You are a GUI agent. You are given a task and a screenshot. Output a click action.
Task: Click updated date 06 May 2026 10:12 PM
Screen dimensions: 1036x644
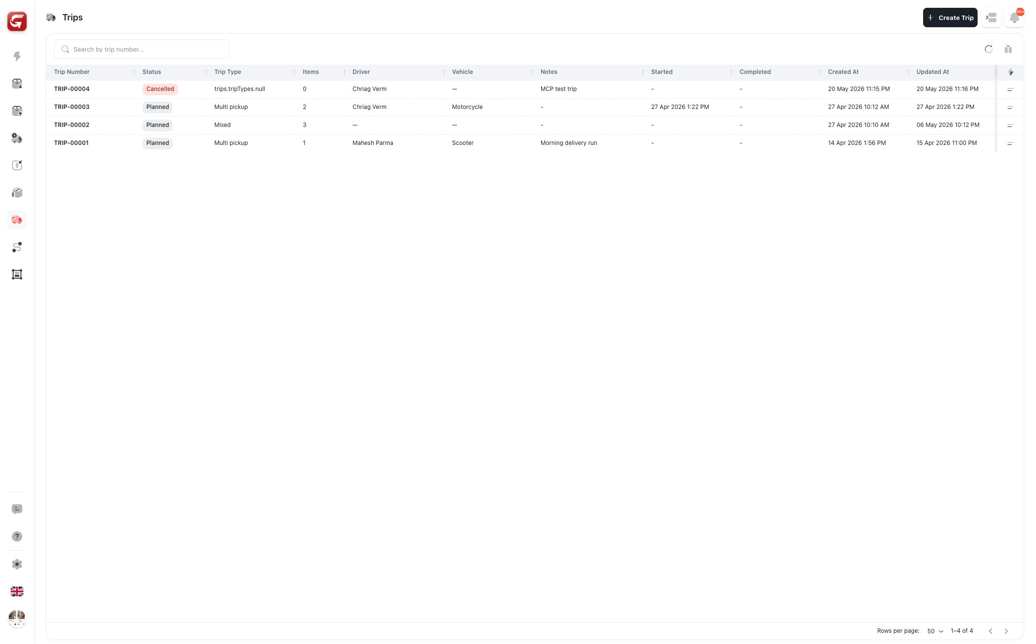(x=948, y=125)
